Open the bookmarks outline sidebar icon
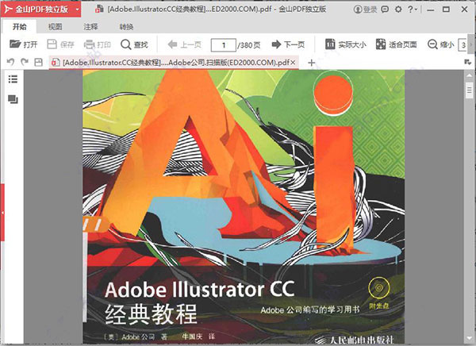This screenshot has height=346, width=476. pos(13,79)
